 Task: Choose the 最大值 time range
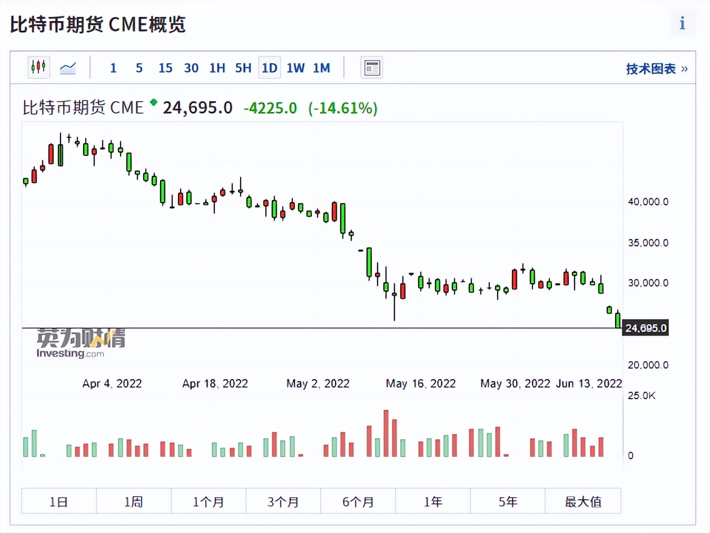click(x=583, y=501)
